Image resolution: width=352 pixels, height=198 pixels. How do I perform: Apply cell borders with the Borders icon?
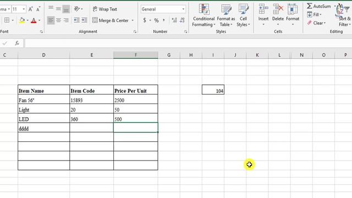(x=7, y=20)
